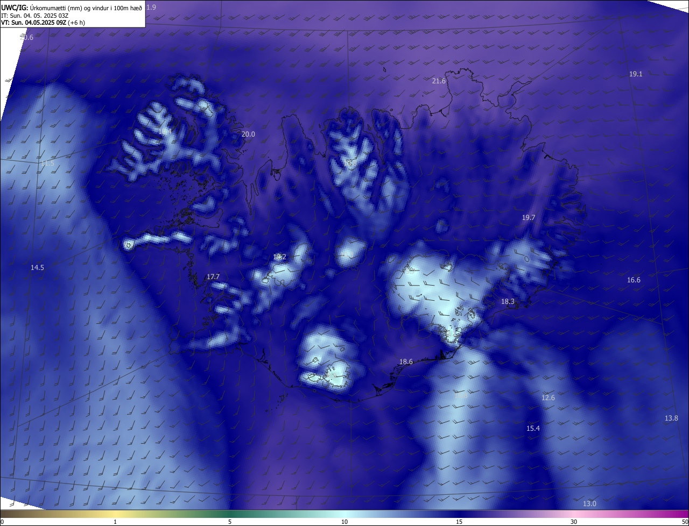Viewport: 689px width, 526px height.
Task: Click the 11.5 value label on the map
Action: point(47,163)
